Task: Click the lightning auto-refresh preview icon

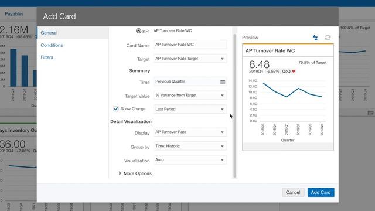Action: 315,38
